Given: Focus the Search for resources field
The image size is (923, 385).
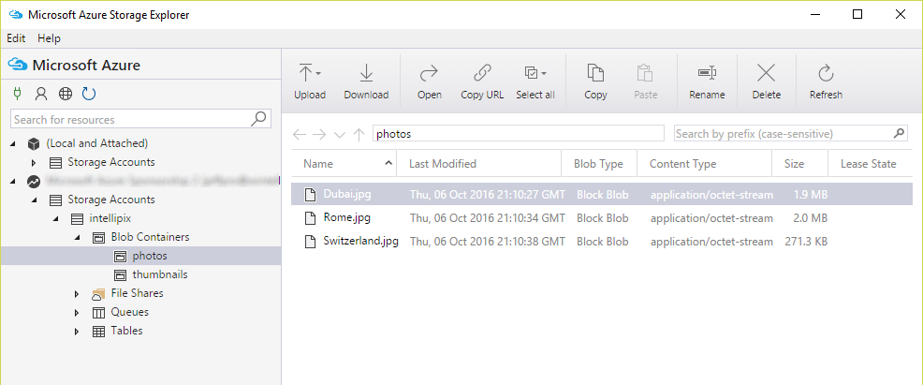Looking at the screenshot, I should click(x=140, y=119).
